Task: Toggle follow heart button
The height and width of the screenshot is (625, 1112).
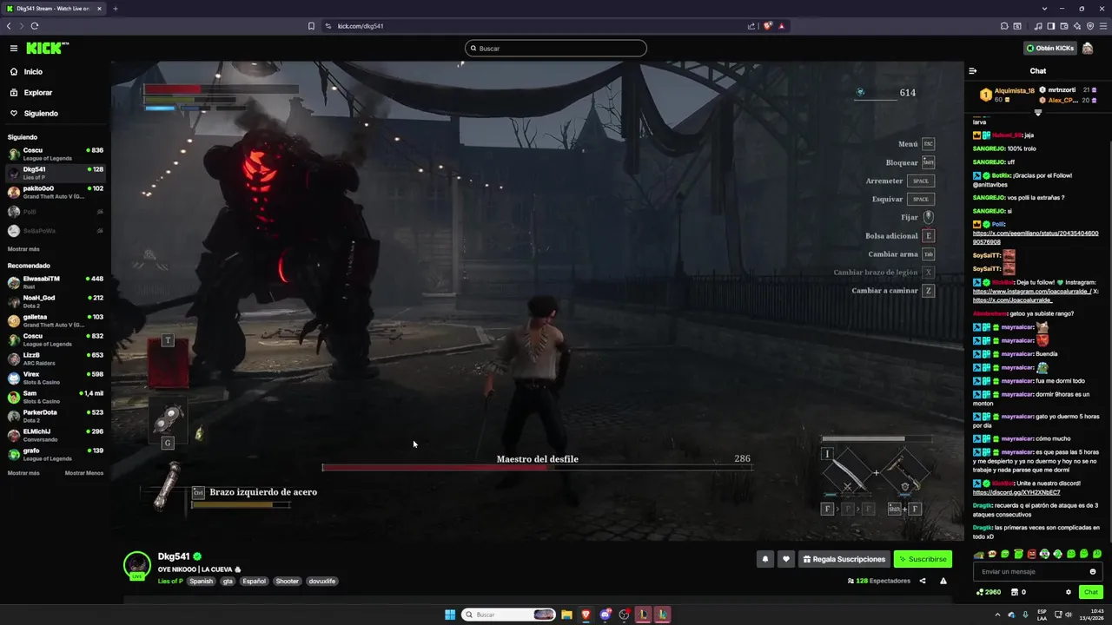Action: tap(786, 559)
